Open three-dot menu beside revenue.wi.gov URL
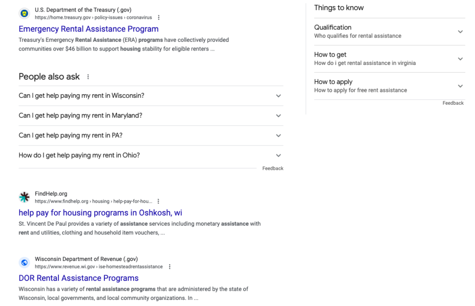 point(169,267)
